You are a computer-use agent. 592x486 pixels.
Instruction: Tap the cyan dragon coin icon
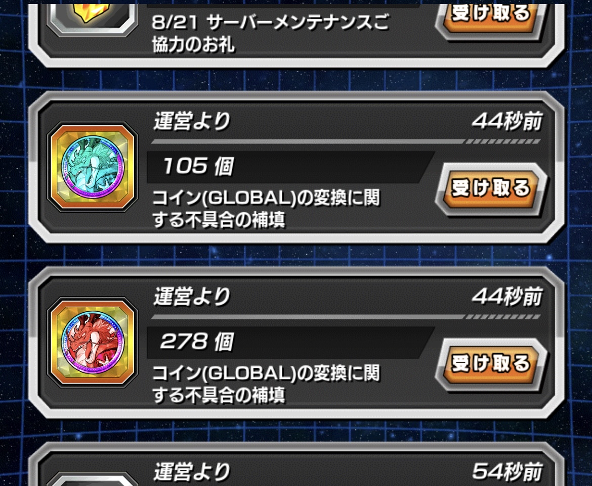point(93,167)
